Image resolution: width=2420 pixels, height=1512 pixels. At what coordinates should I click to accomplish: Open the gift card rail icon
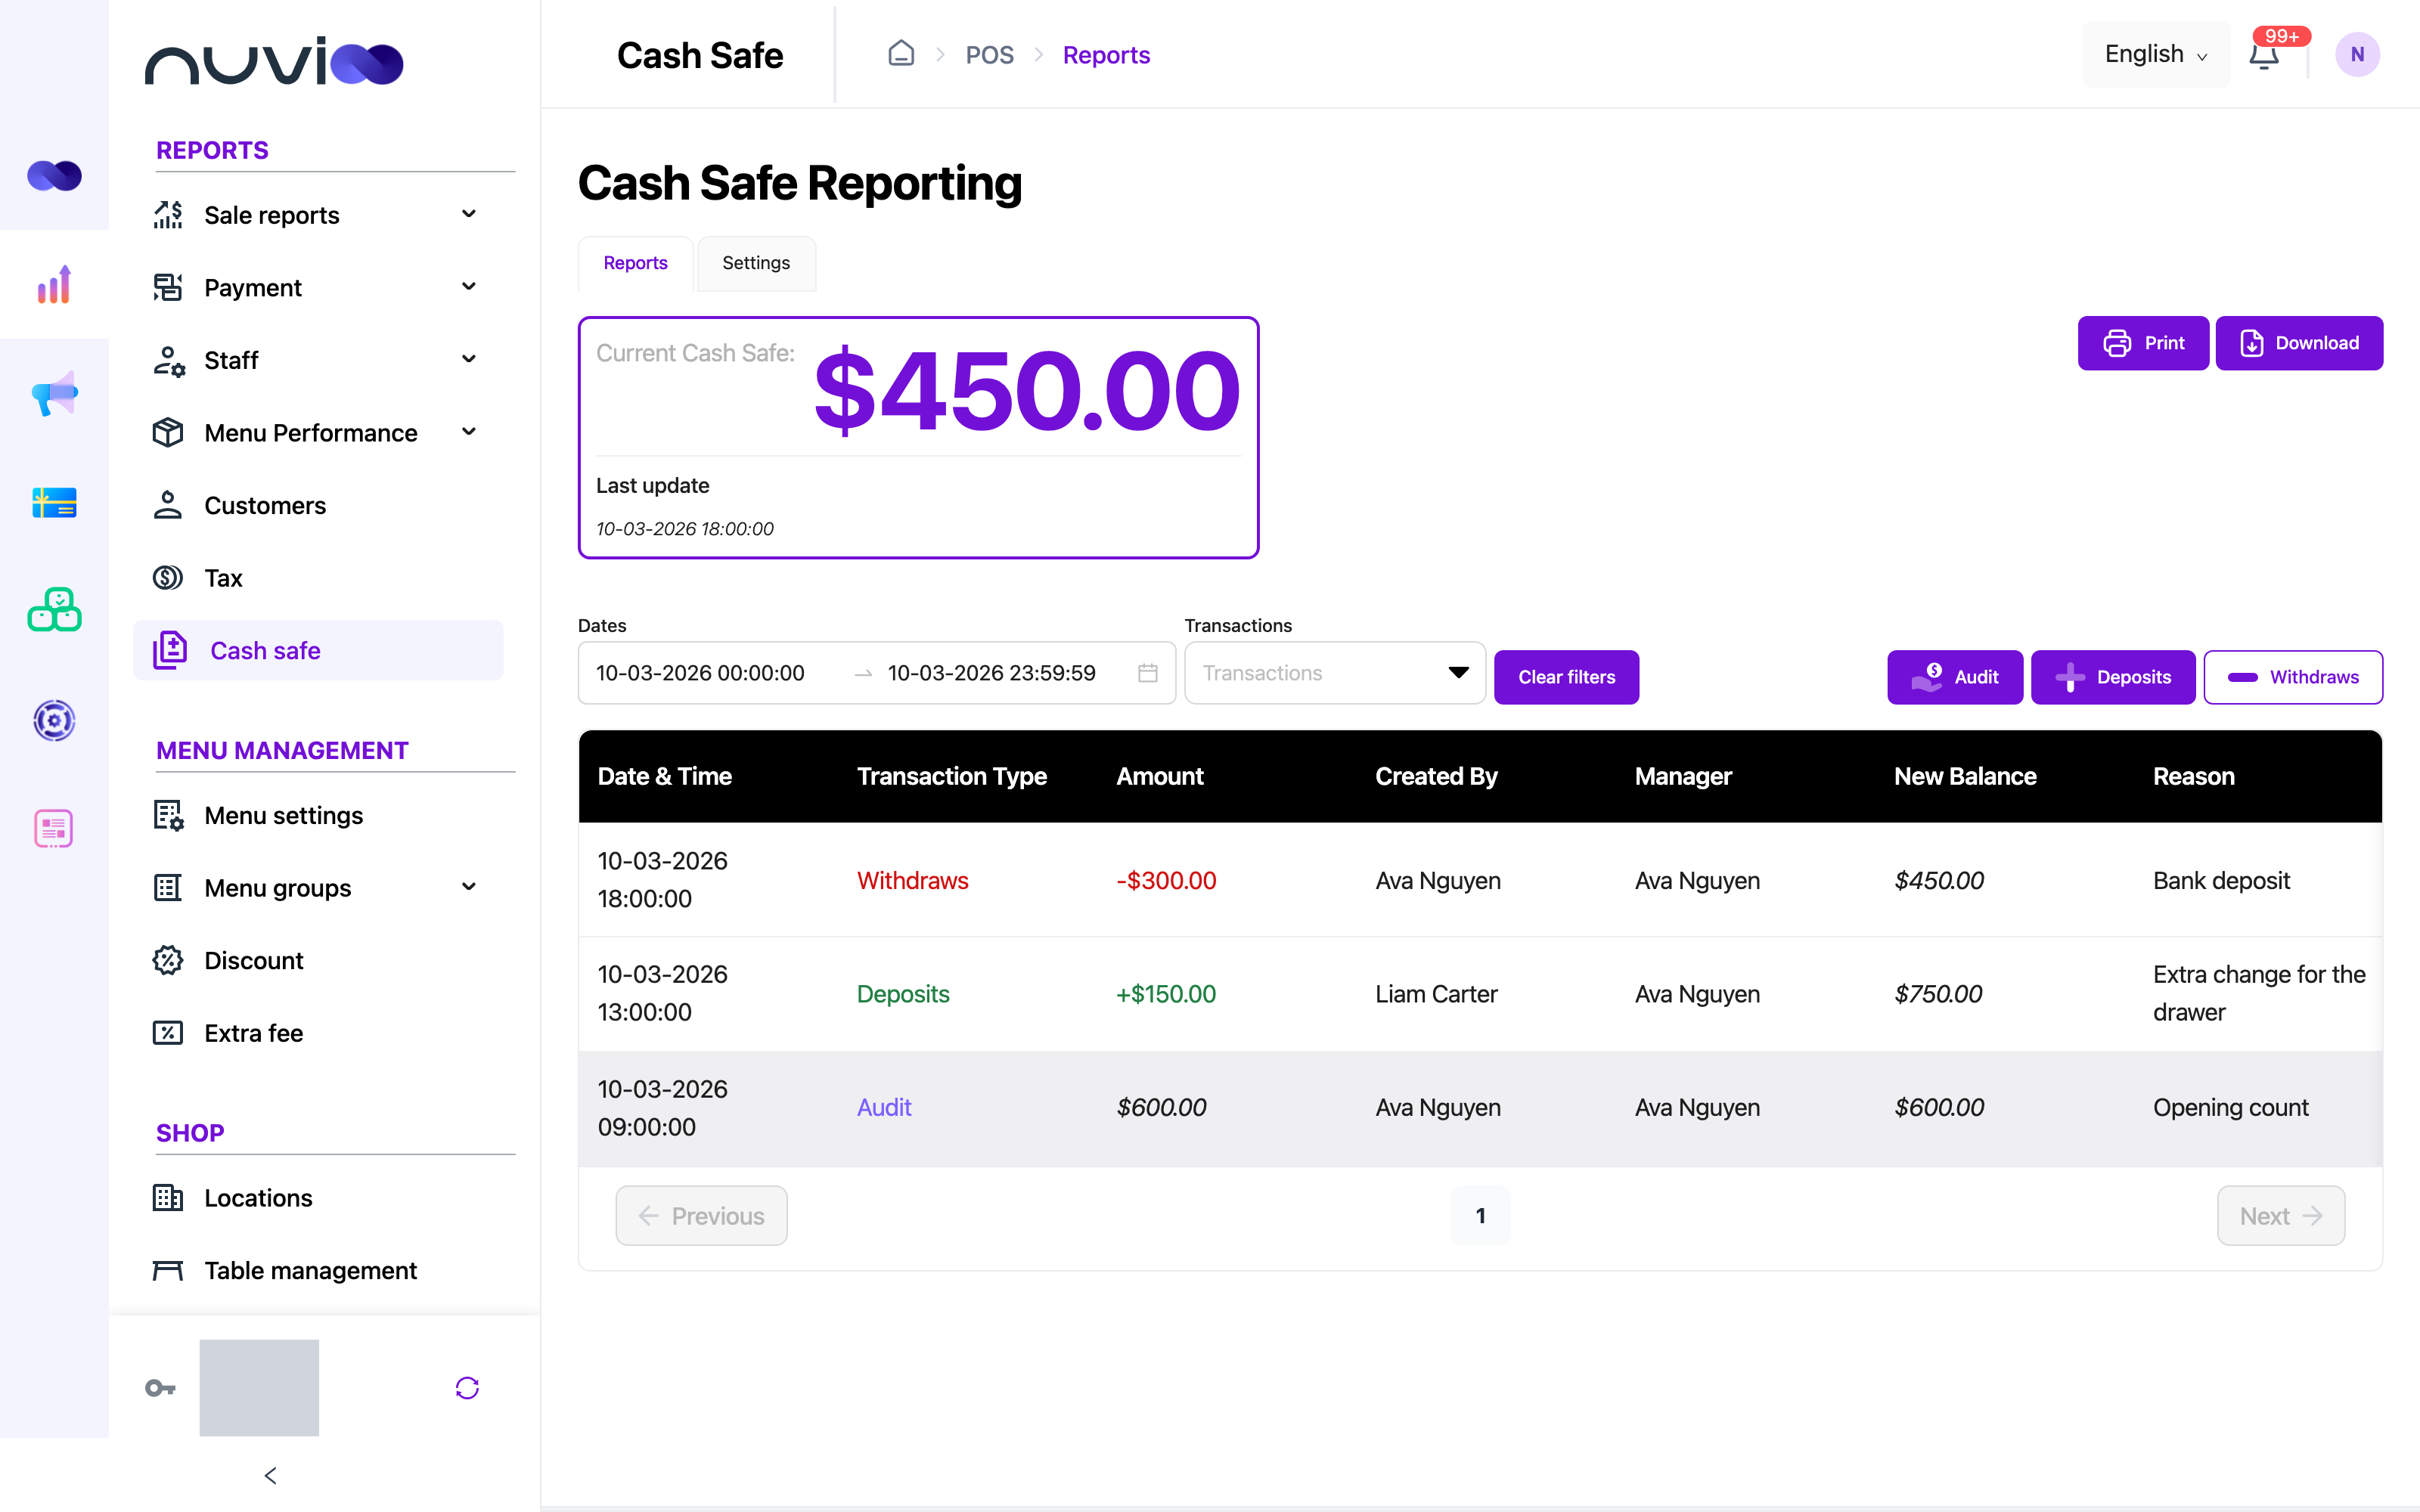(x=54, y=502)
